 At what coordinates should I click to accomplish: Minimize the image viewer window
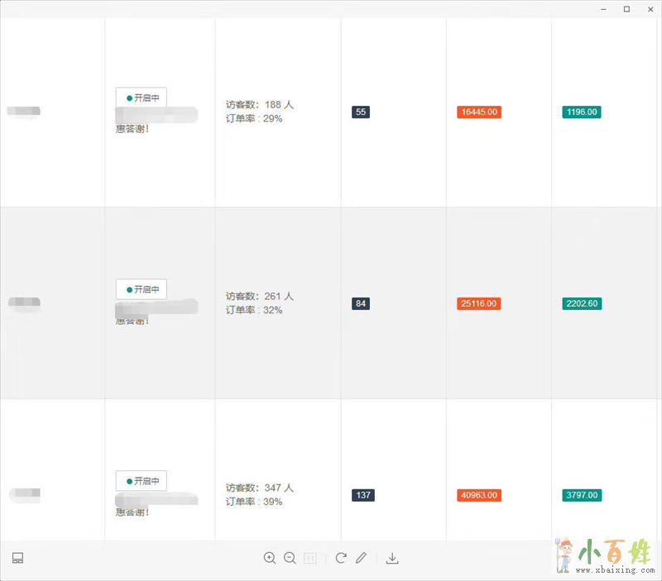(x=604, y=8)
